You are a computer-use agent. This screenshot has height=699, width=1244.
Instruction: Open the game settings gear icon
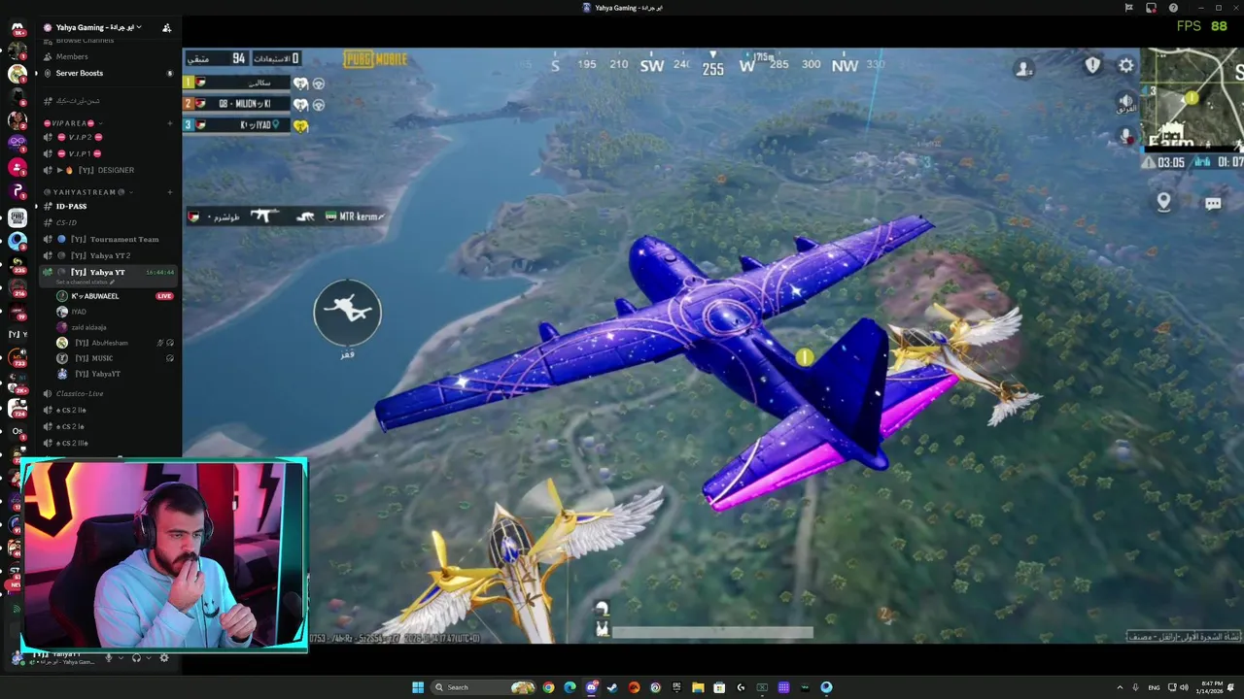click(1125, 65)
